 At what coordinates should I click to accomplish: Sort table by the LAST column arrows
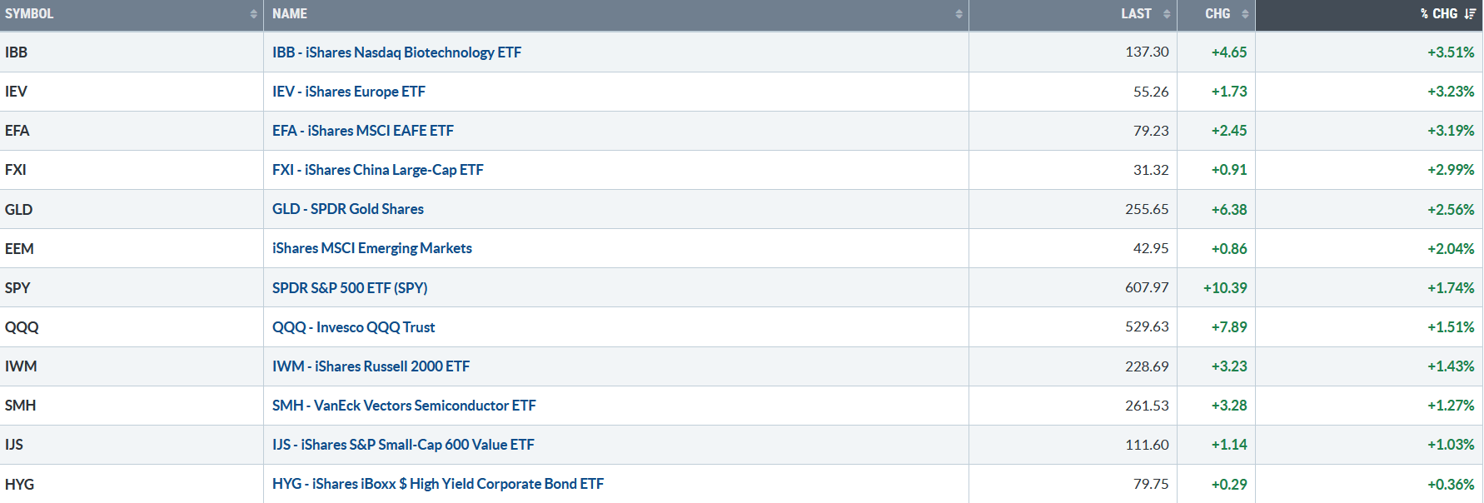click(1166, 14)
